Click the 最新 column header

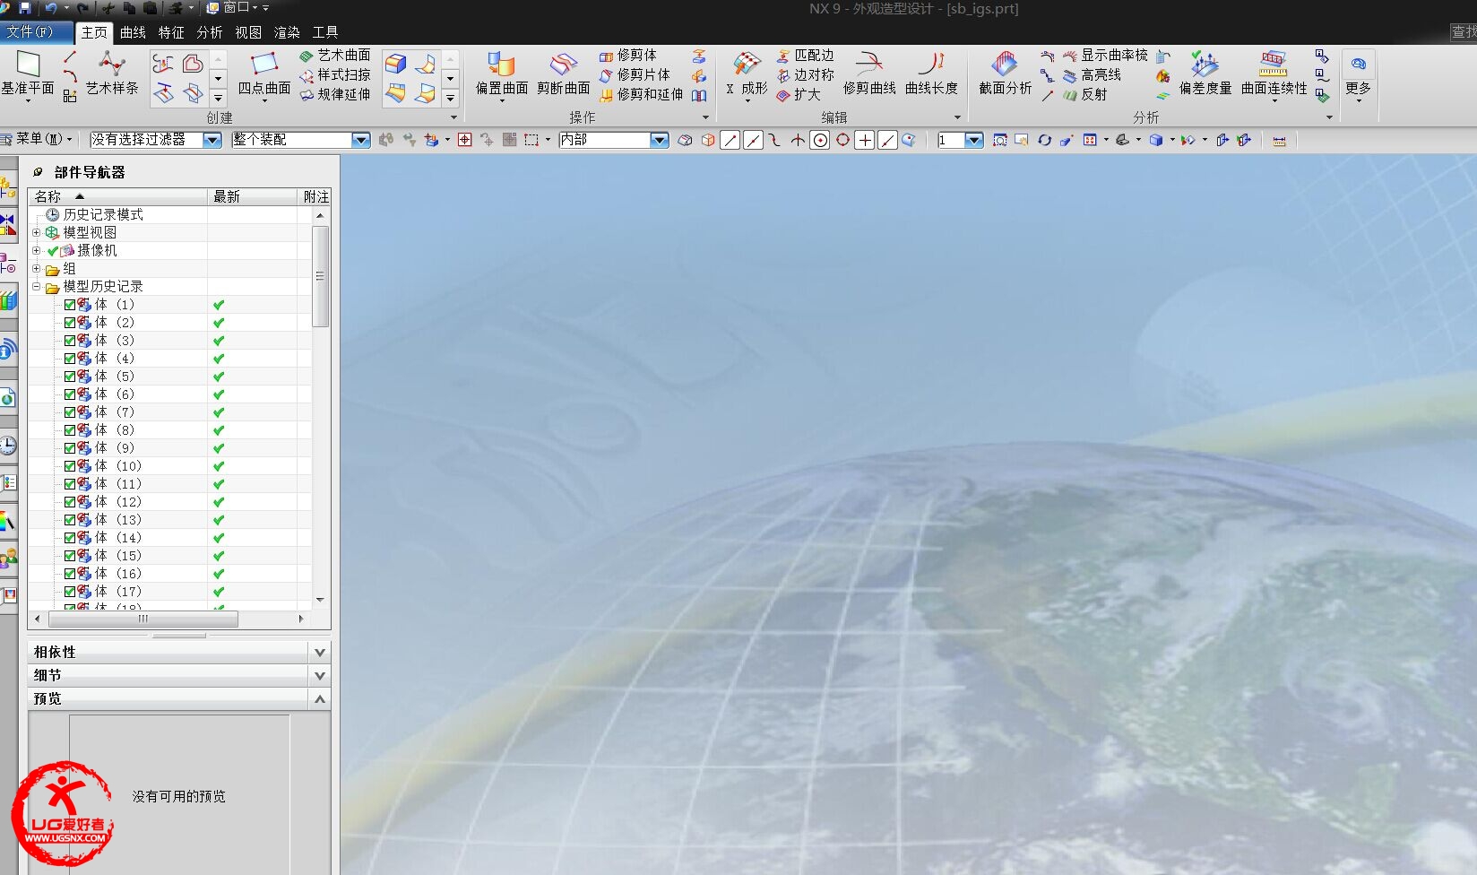tap(252, 196)
